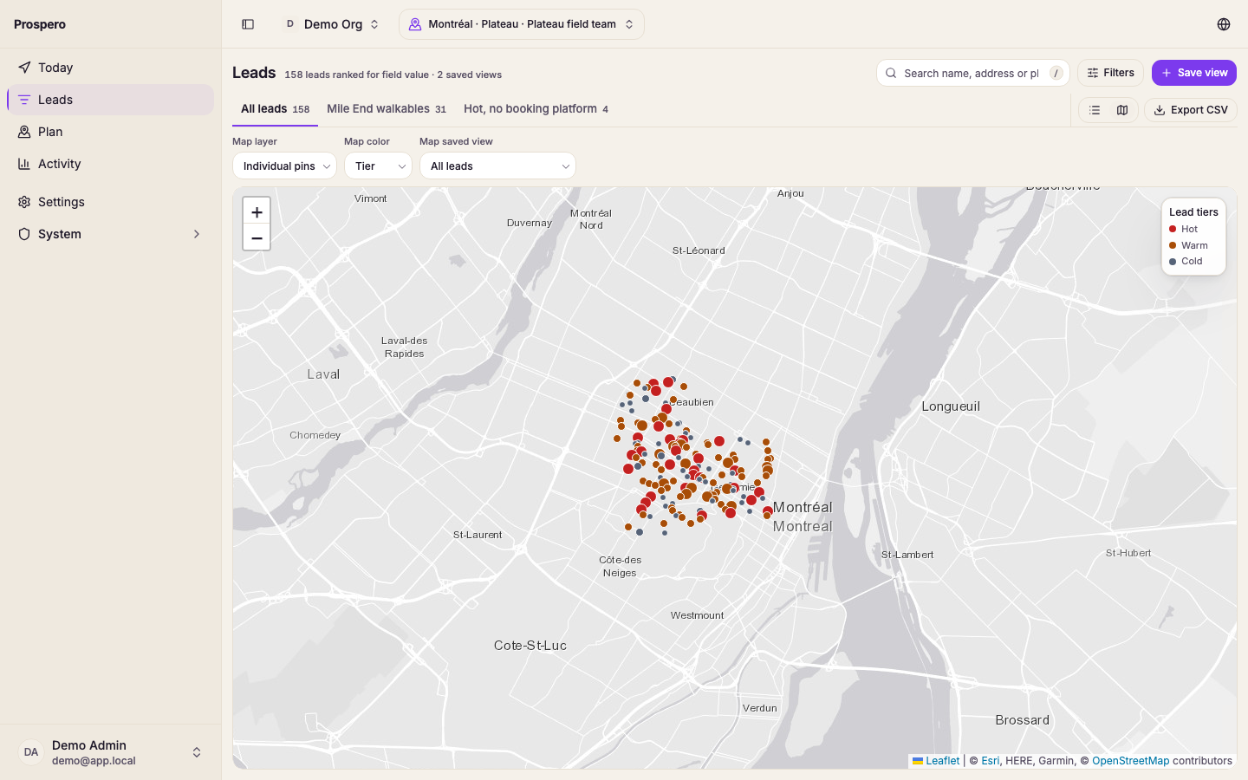Zoom out on the map
1248x780 pixels.
pyautogui.click(x=257, y=237)
